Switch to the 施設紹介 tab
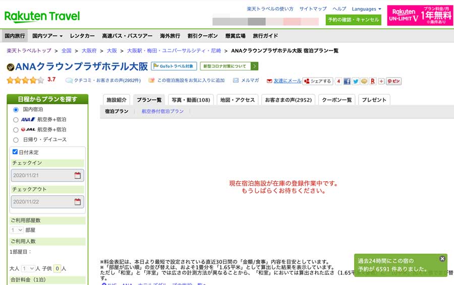This screenshot has width=454, height=285. point(117,100)
